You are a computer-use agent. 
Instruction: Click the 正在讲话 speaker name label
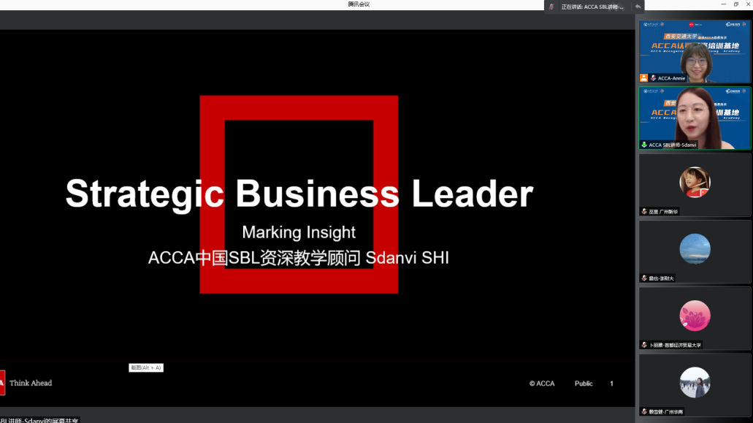pyautogui.click(x=592, y=7)
